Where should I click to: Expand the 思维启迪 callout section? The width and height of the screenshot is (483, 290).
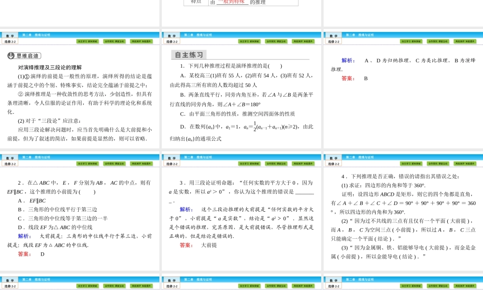(x=27, y=56)
